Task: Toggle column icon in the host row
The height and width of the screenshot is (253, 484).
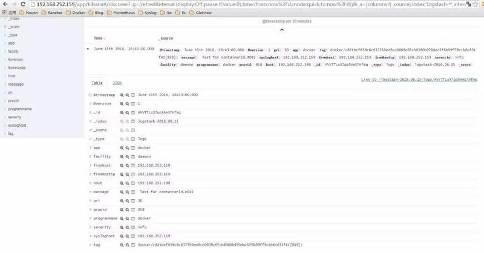Action: (133, 183)
